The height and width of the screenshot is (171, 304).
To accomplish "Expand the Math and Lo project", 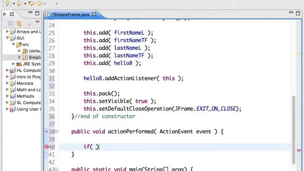I will tap(8, 89).
